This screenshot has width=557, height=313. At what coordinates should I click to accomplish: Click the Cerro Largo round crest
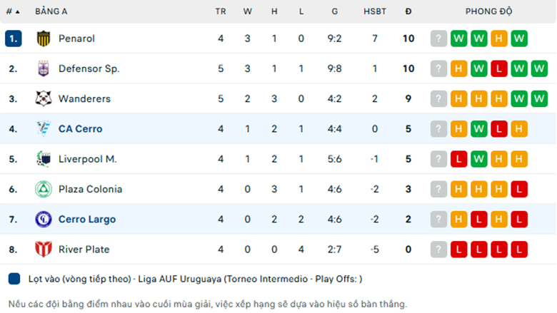tap(44, 219)
